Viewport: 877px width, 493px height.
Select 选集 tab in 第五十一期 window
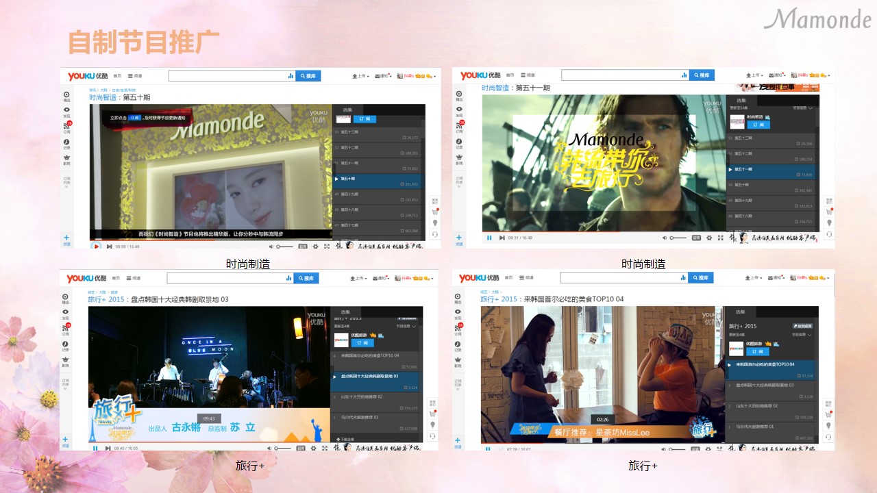(741, 101)
